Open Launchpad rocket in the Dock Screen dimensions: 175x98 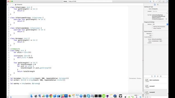[x=36, y=96]
